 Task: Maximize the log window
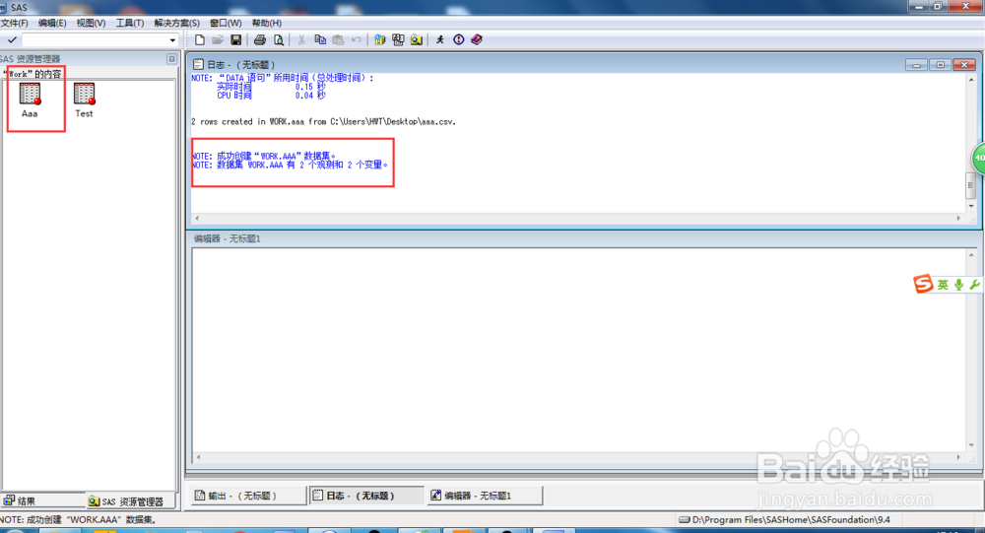point(940,65)
